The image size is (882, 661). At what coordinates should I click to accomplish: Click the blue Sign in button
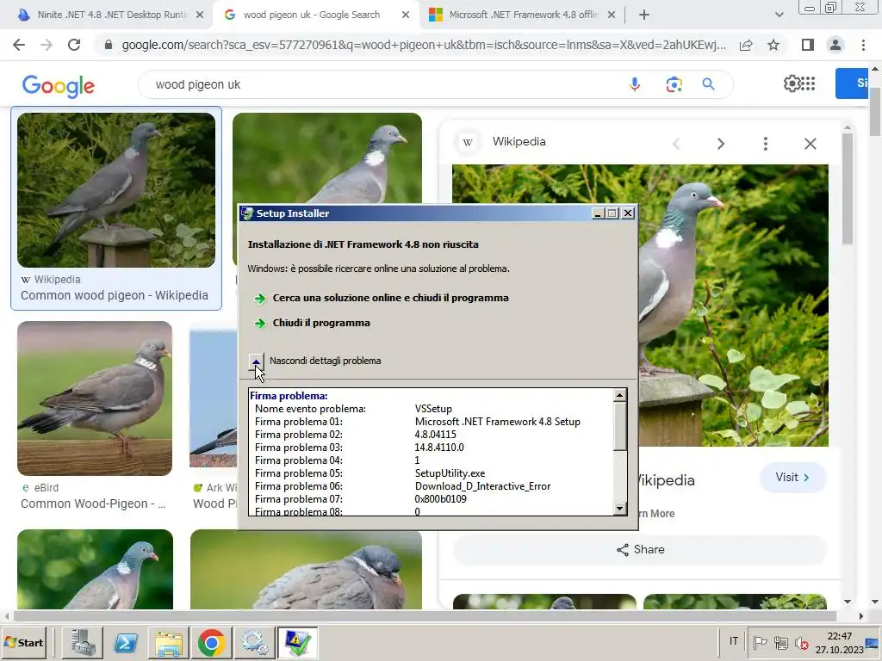pyautogui.click(x=853, y=83)
